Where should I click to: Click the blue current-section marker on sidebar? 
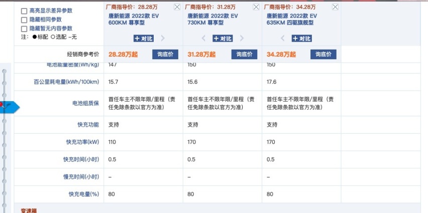click(9, 107)
